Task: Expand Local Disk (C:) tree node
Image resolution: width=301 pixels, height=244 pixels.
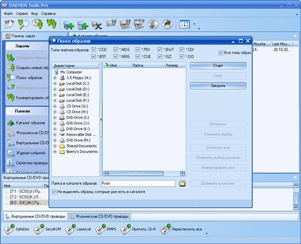Action: click(55, 84)
